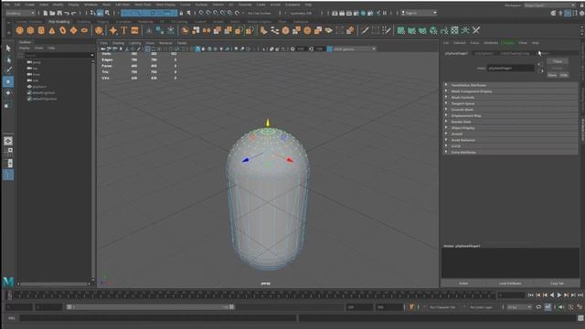The width and height of the screenshot is (585, 329).
Task: Activate the Rotate tool in toolbox
Action: pyautogui.click(x=8, y=93)
